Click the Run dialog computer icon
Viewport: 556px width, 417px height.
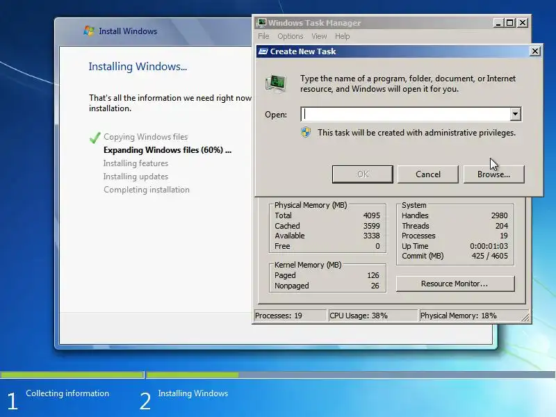(x=275, y=83)
